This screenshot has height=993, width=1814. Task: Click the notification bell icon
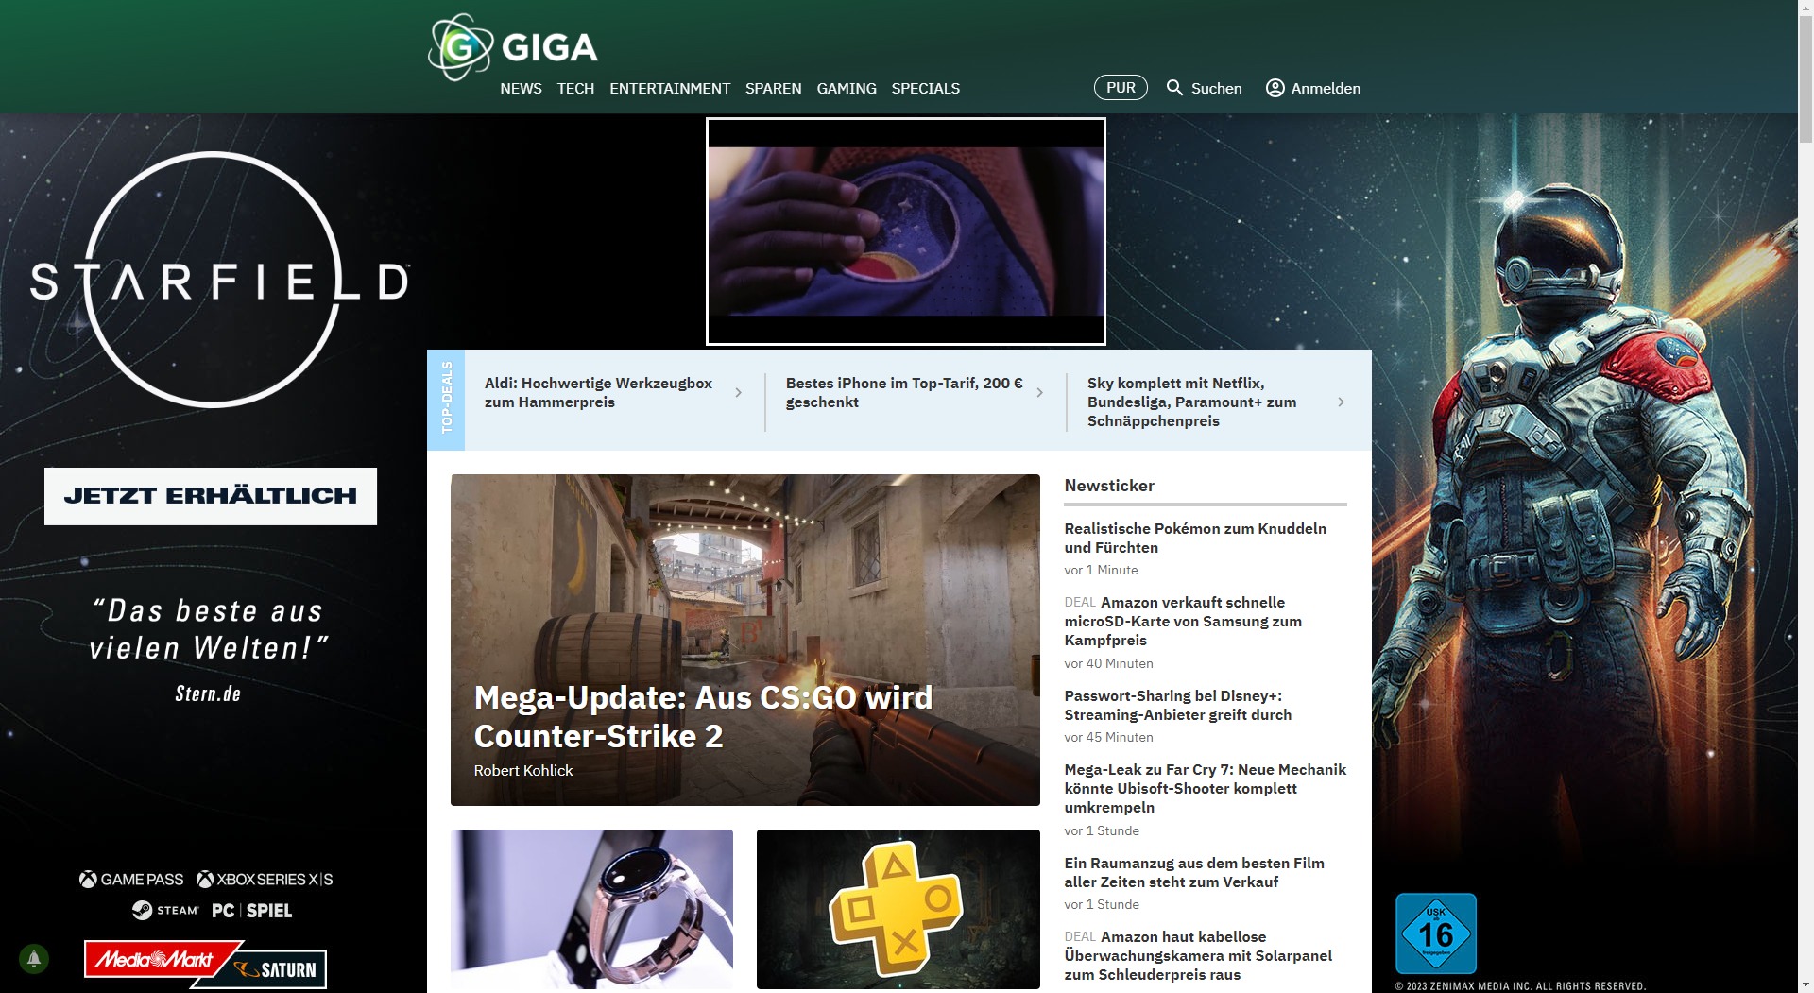click(34, 959)
